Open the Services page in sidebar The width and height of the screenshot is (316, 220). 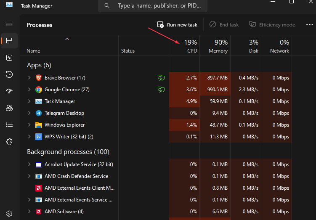9,142
